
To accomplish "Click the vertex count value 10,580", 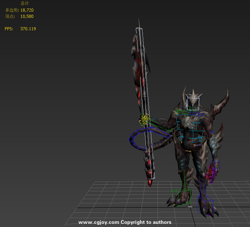I will [27, 16].
